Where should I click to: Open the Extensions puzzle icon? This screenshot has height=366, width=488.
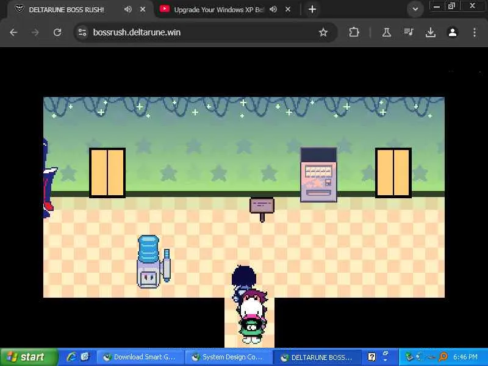[354, 32]
